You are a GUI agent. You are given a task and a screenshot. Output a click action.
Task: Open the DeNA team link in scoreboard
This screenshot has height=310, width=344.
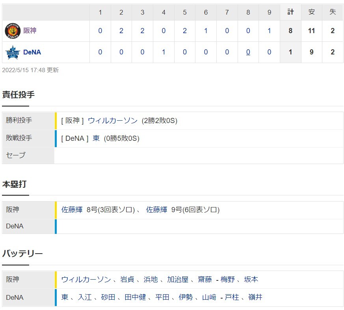tap(32, 52)
